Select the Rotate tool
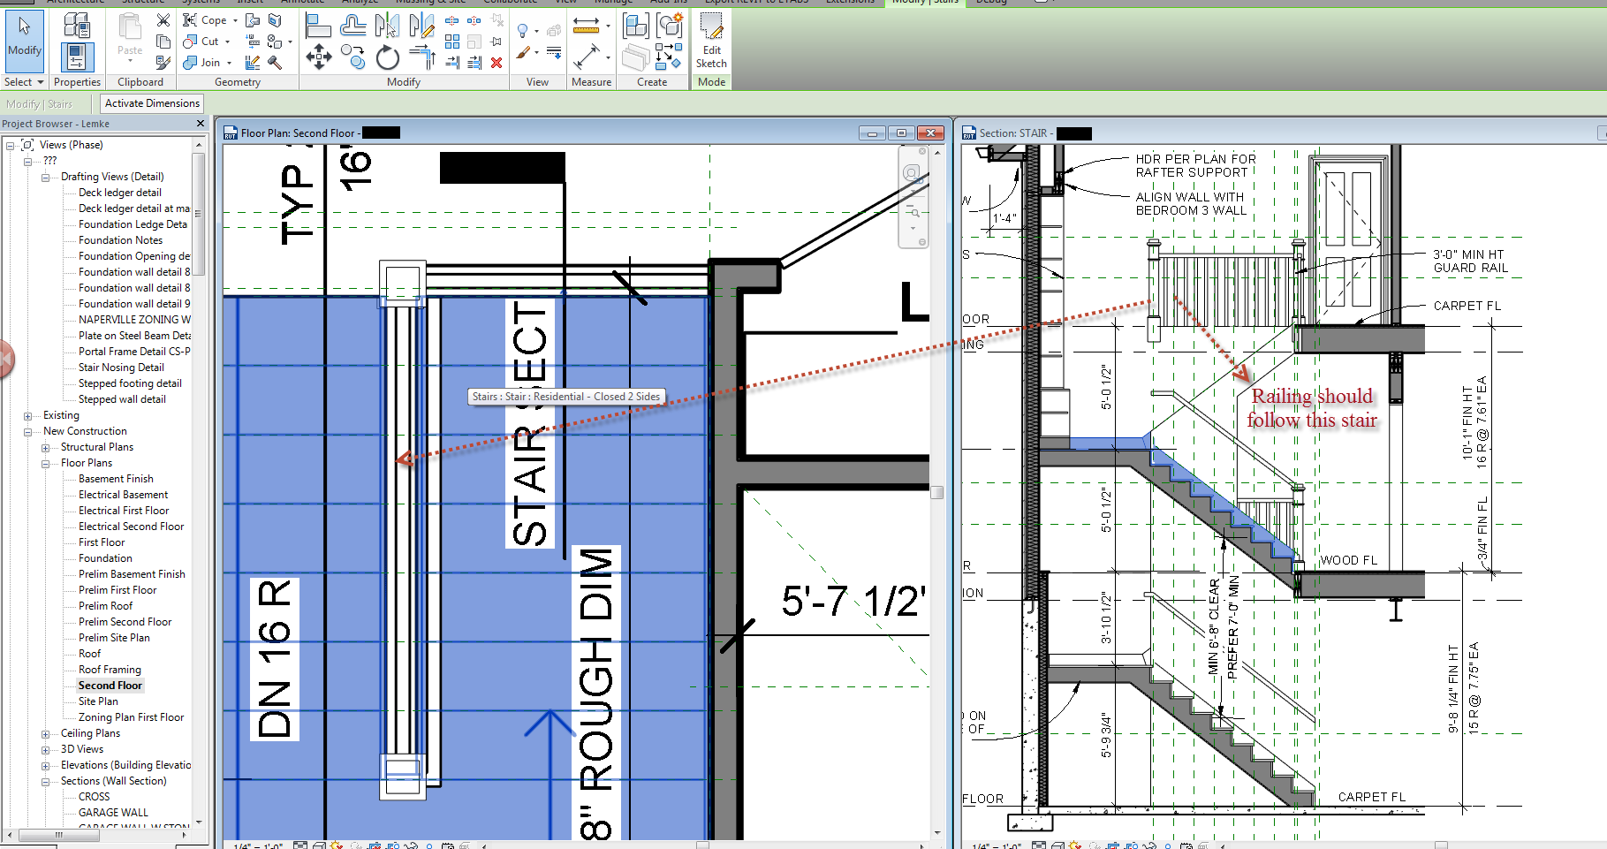The height and width of the screenshot is (849, 1607). click(x=387, y=58)
